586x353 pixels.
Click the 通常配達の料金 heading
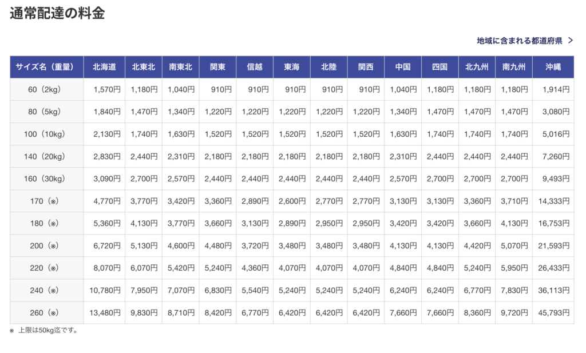tap(57, 13)
